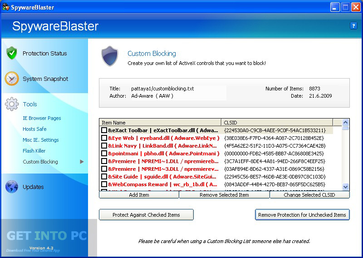Click the Add Item button
The width and height of the screenshot is (363, 258).
point(139,195)
